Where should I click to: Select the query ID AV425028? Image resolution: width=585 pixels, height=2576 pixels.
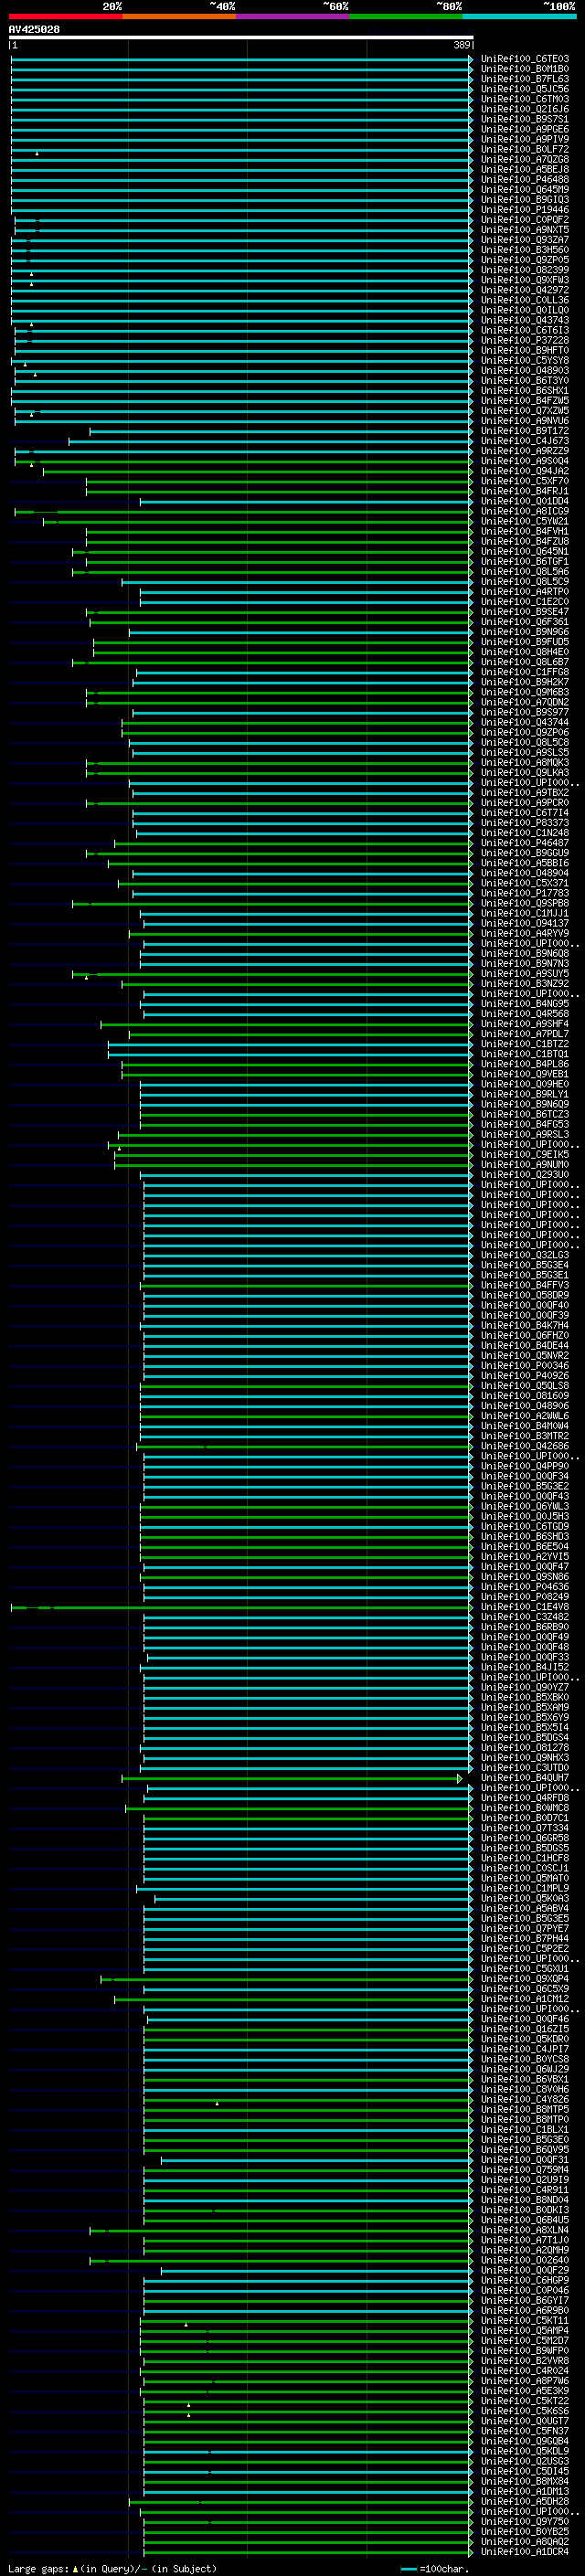[x=34, y=29]
